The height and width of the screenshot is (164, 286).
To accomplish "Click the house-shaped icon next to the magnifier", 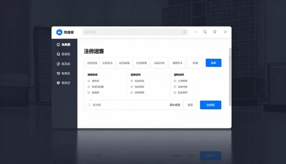I will coord(214,32).
